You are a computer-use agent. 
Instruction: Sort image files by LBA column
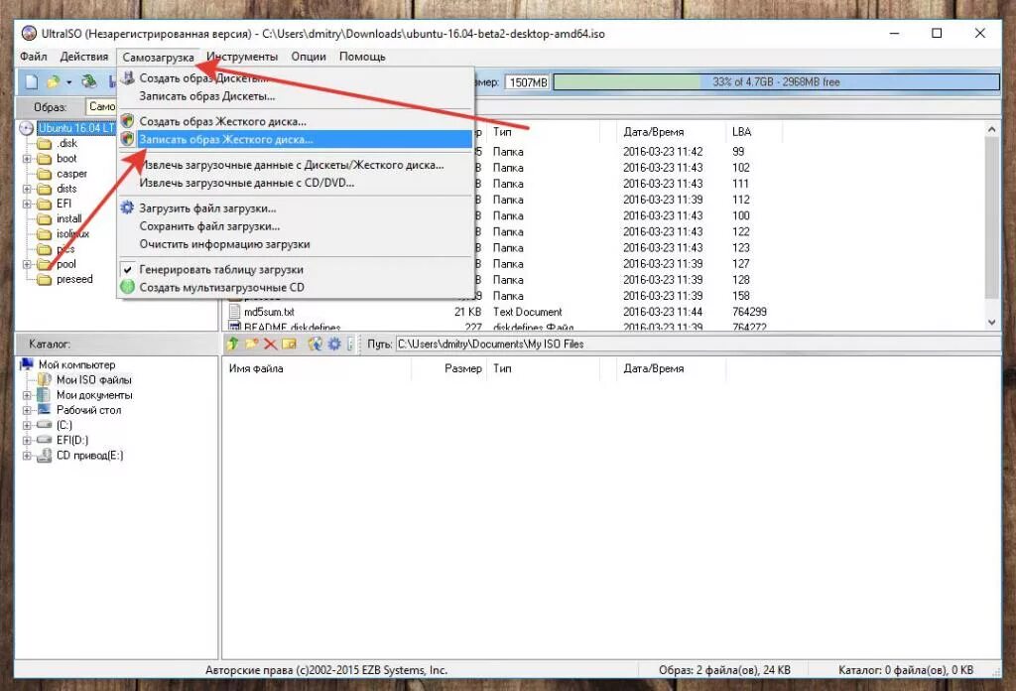pos(754,132)
